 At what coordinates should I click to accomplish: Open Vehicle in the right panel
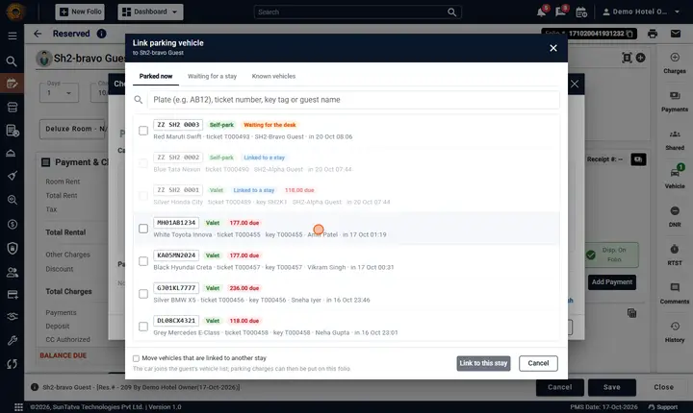(675, 178)
